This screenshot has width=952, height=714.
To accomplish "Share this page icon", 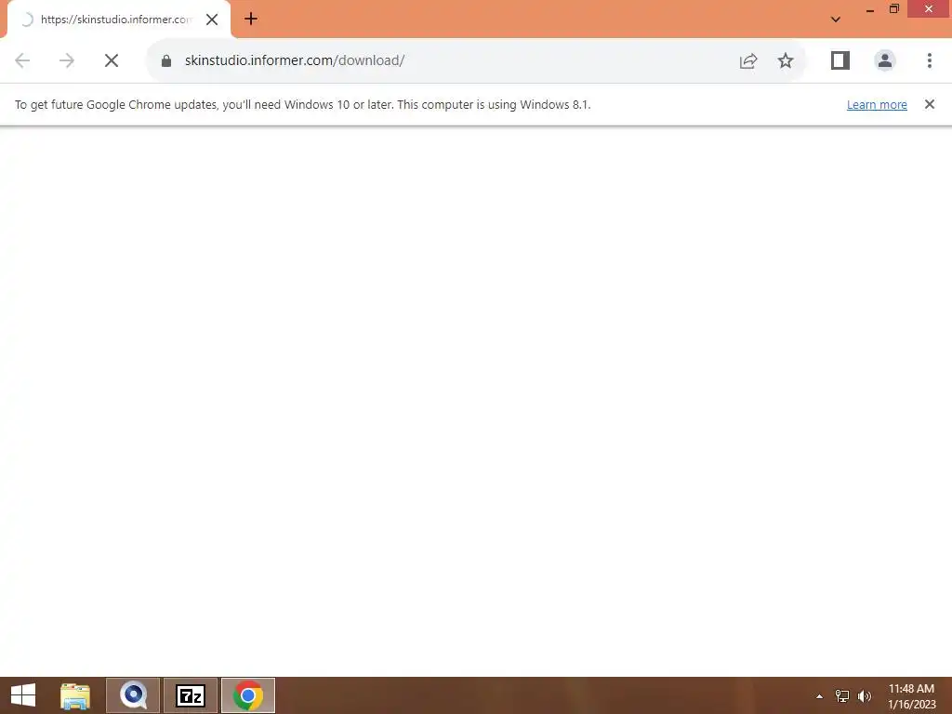I will pos(748,60).
